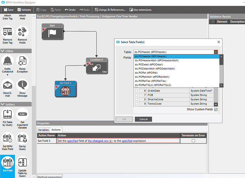Click the 'specified' expression link
This screenshot has width=245, height=178.
point(127,141)
